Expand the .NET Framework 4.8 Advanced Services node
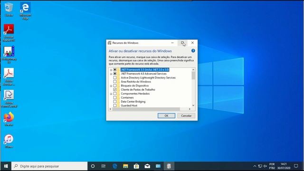Screen dimensions: 304x171 point(111,74)
